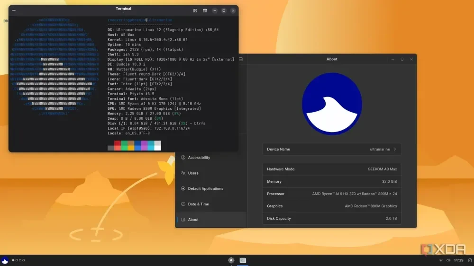474x266 pixels.
Task: Select the About entry in the sidebar
Action: (211, 220)
